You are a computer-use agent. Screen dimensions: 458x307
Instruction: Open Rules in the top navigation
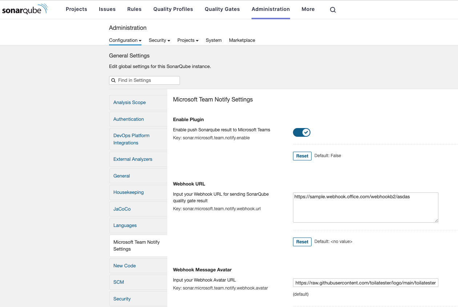point(134,9)
